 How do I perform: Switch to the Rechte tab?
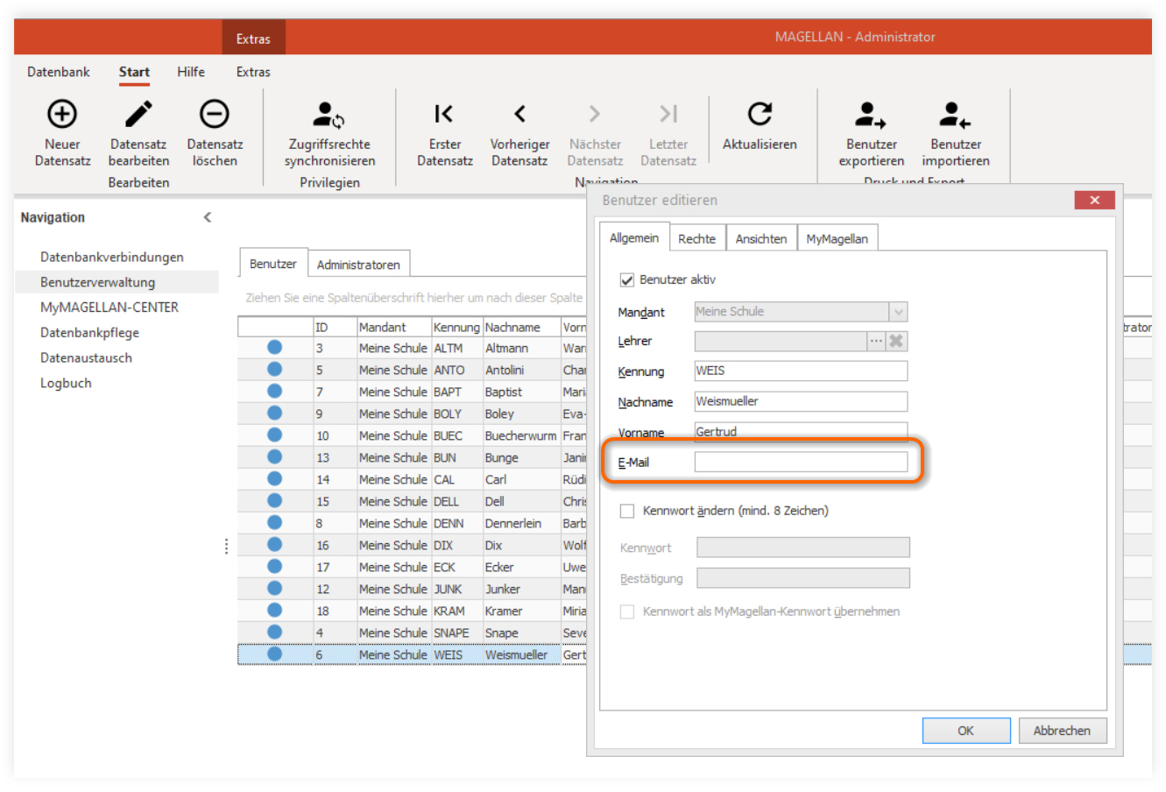pyautogui.click(x=696, y=238)
